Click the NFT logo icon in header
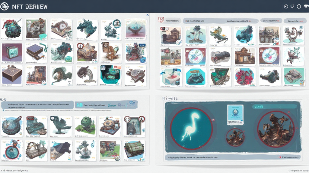The height and width of the screenshot is (173, 309). [x=5, y=6]
